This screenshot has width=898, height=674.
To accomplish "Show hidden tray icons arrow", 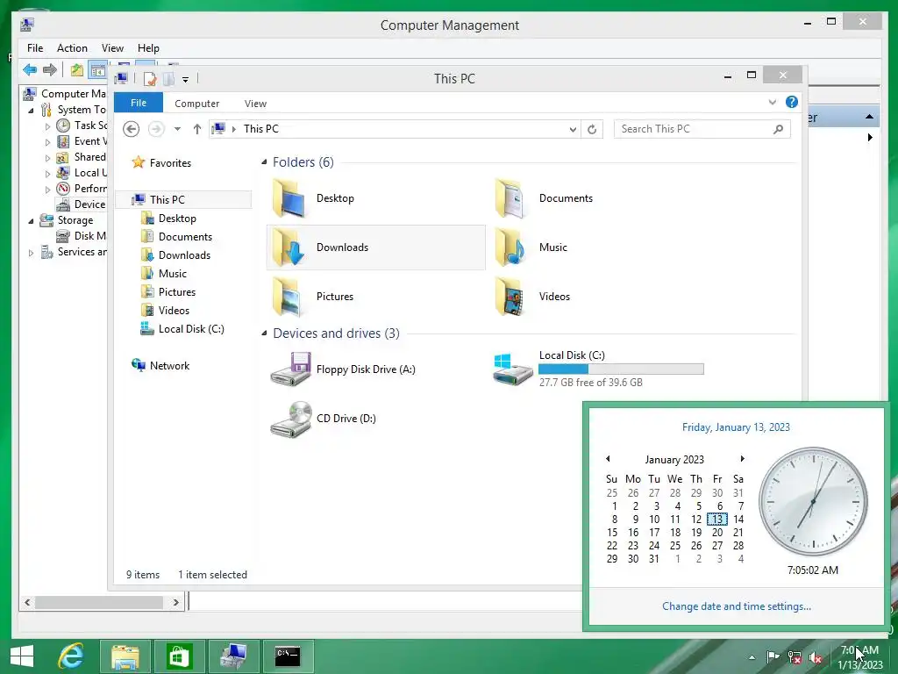I will [752, 657].
